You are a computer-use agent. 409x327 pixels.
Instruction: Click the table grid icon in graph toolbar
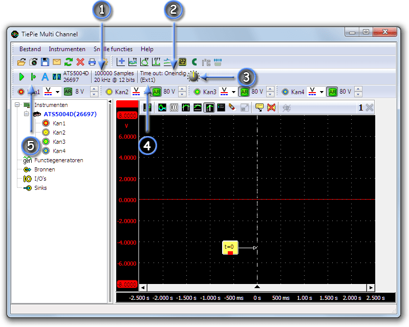click(x=174, y=107)
